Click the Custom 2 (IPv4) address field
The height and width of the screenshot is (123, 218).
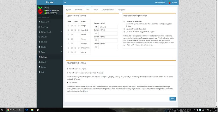click(x=108, y=34)
